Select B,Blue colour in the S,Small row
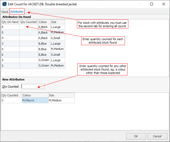This screenshot has width=170, height=142. pos(44,55)
